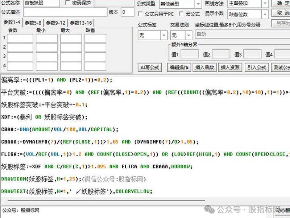Click the status text 公众号: 股指标网
The width and height of the screenshot is (290, 218).
(x=21, y=210)
